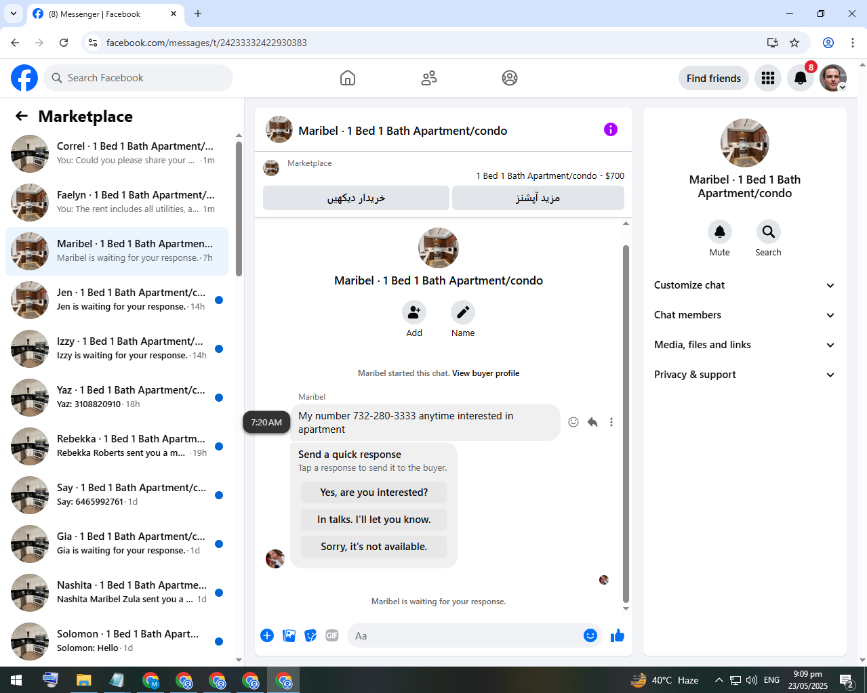Open the account profile picture menu
The height and width of the screenshot is (693, 867).
[x=833, y=78]
